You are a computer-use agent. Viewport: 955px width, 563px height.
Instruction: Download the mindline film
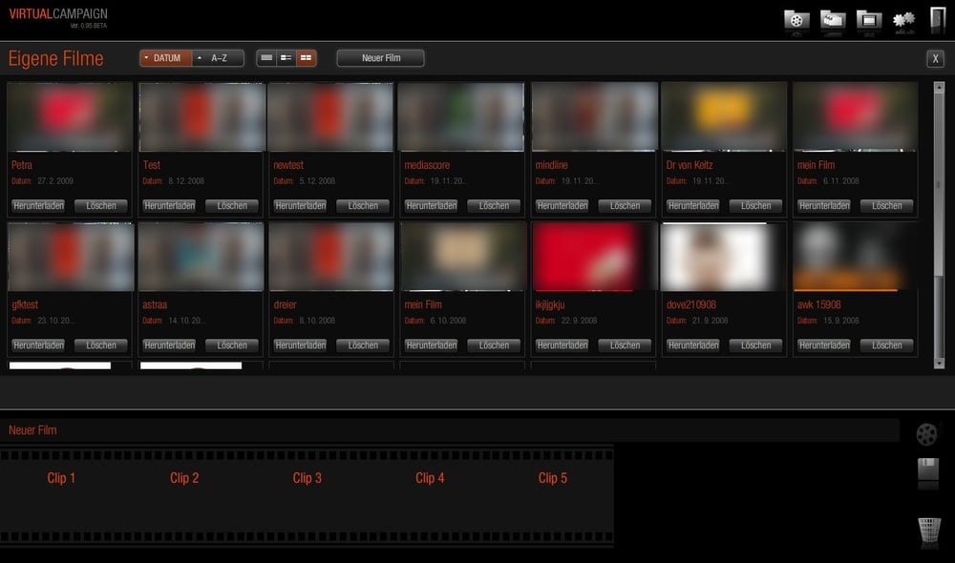point(562,206)
